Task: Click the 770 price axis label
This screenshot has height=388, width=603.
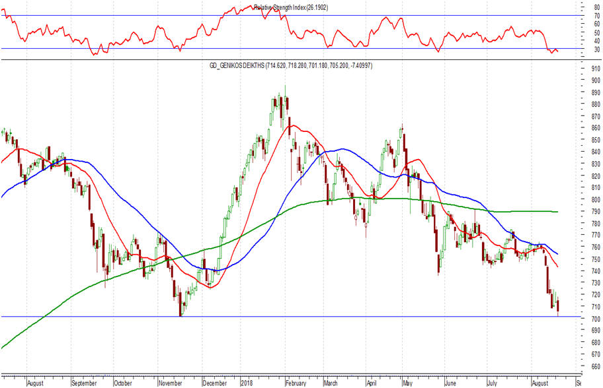Action: pos(596,236)
